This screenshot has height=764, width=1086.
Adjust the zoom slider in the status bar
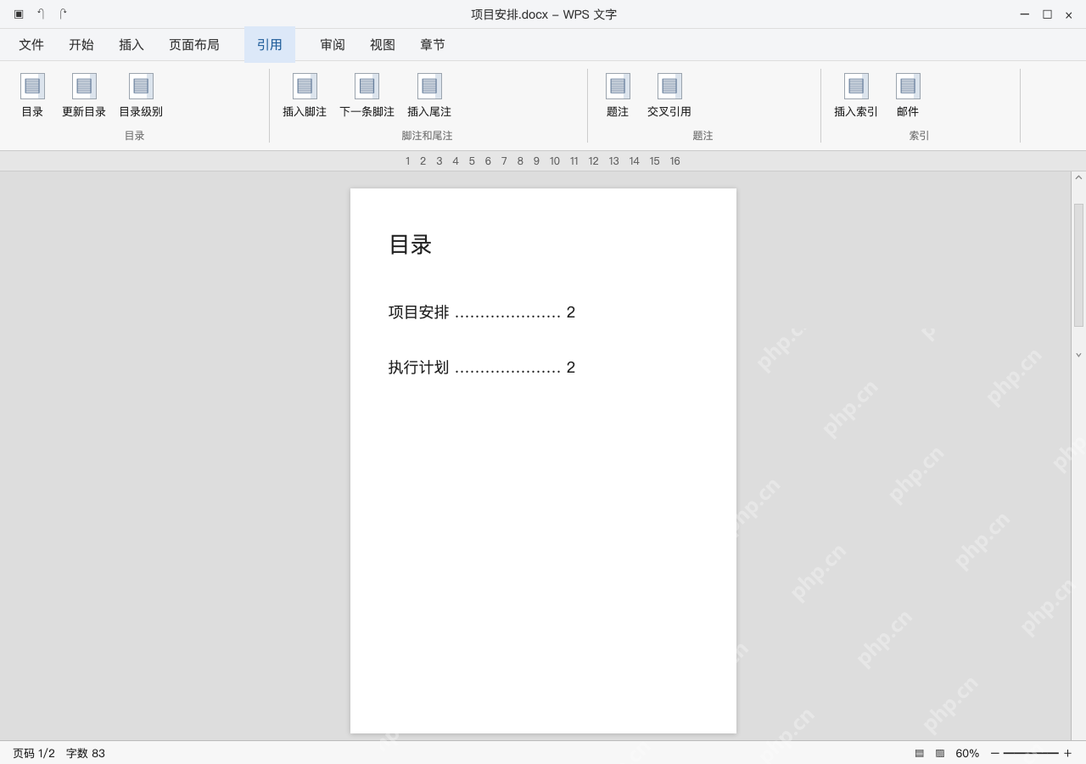click(x=1031, y=753)
